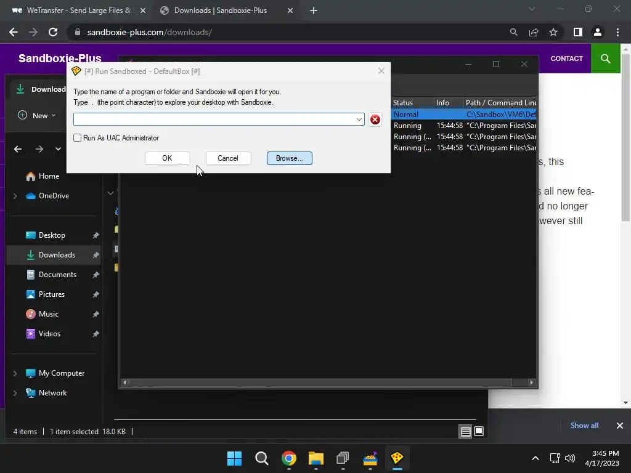Close the Sandboxie-Plus Downloads tab
Screen dimensions: 631x473
(x=290, y=10)
